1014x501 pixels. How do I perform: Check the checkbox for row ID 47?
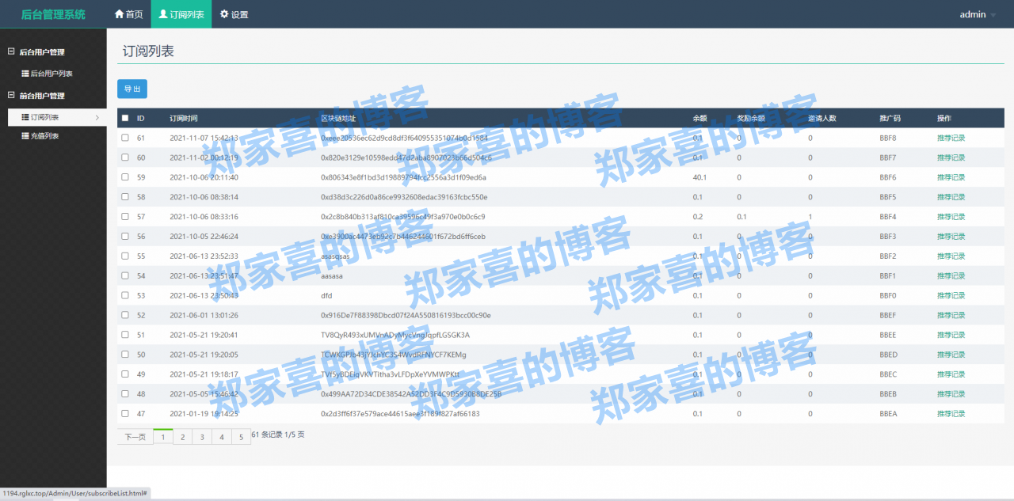point(125,413)
